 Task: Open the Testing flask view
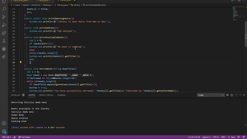coord(4,41)
